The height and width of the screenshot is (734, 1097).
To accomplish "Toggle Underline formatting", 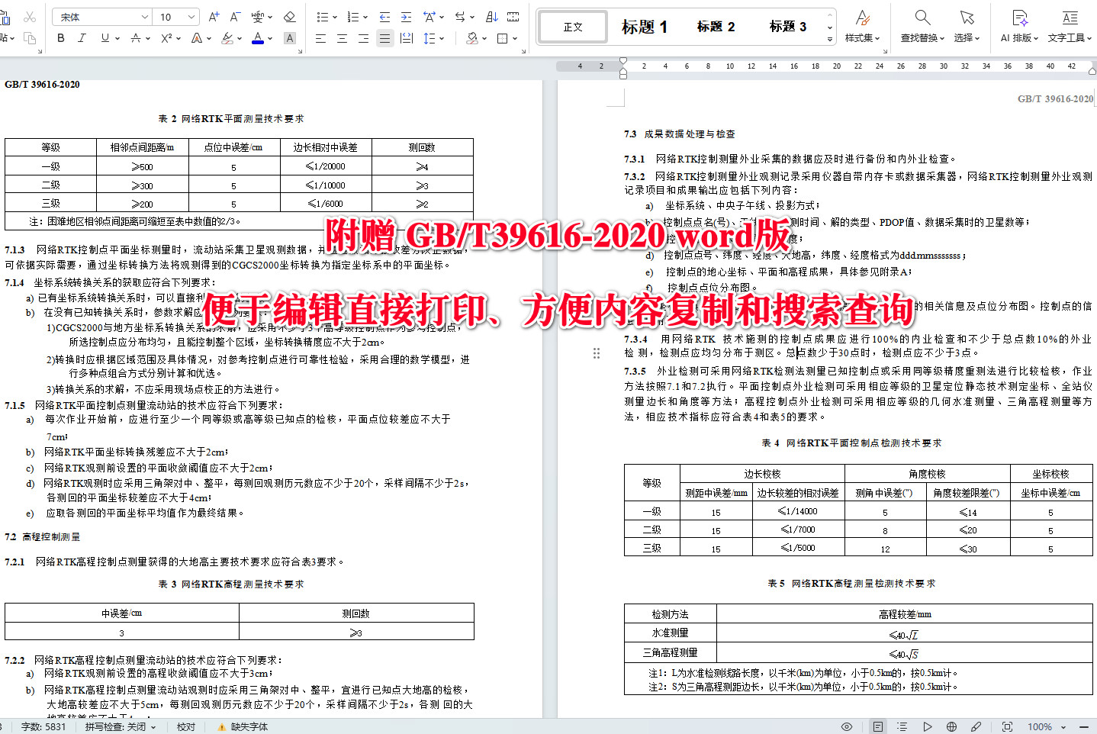I will click(x=105, y=37).
